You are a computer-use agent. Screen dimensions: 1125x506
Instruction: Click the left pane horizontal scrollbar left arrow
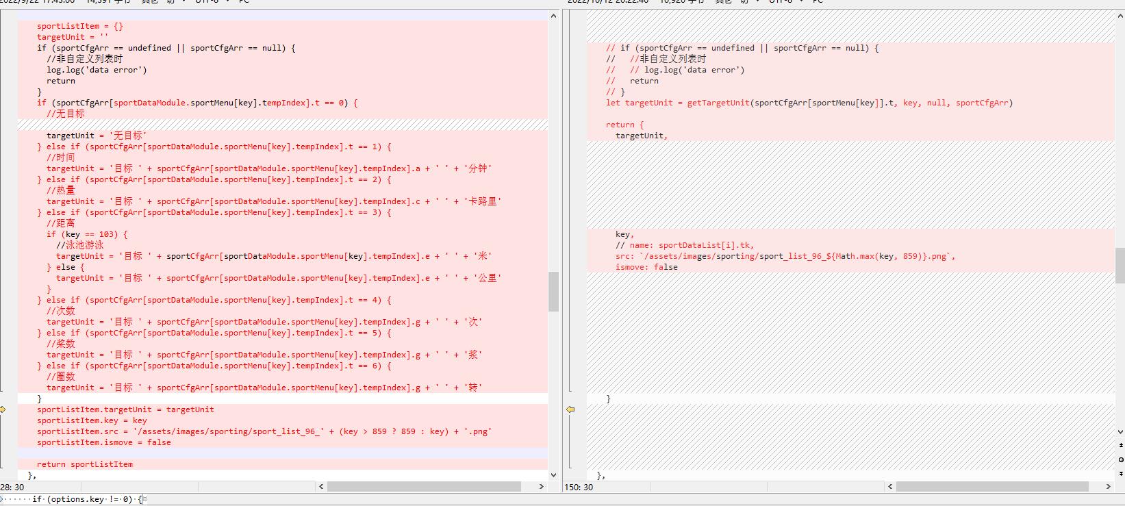click(x=321, y=486)
